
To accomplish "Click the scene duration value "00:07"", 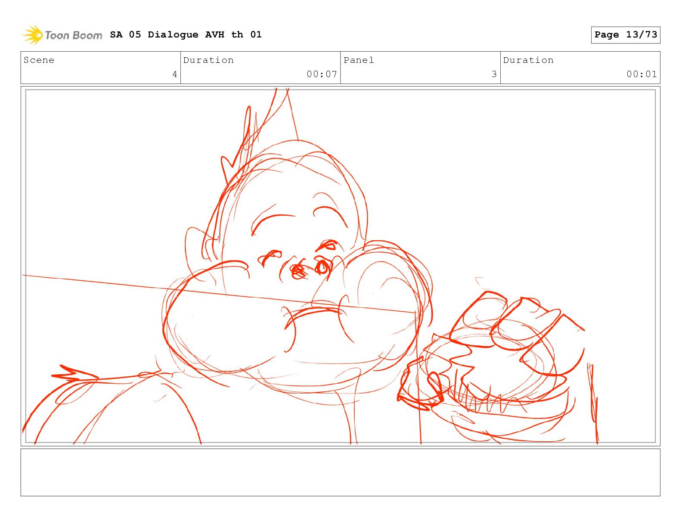I will tap(322, 74).
